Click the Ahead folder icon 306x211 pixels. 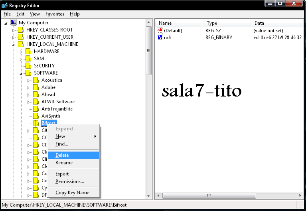(36, 95)
